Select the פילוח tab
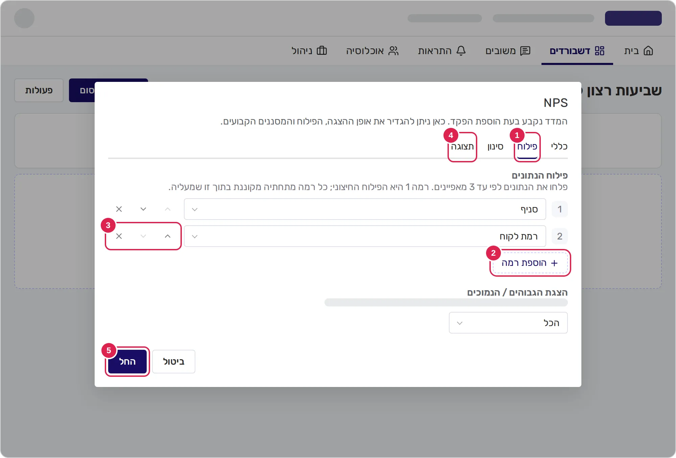 (527, 146)
